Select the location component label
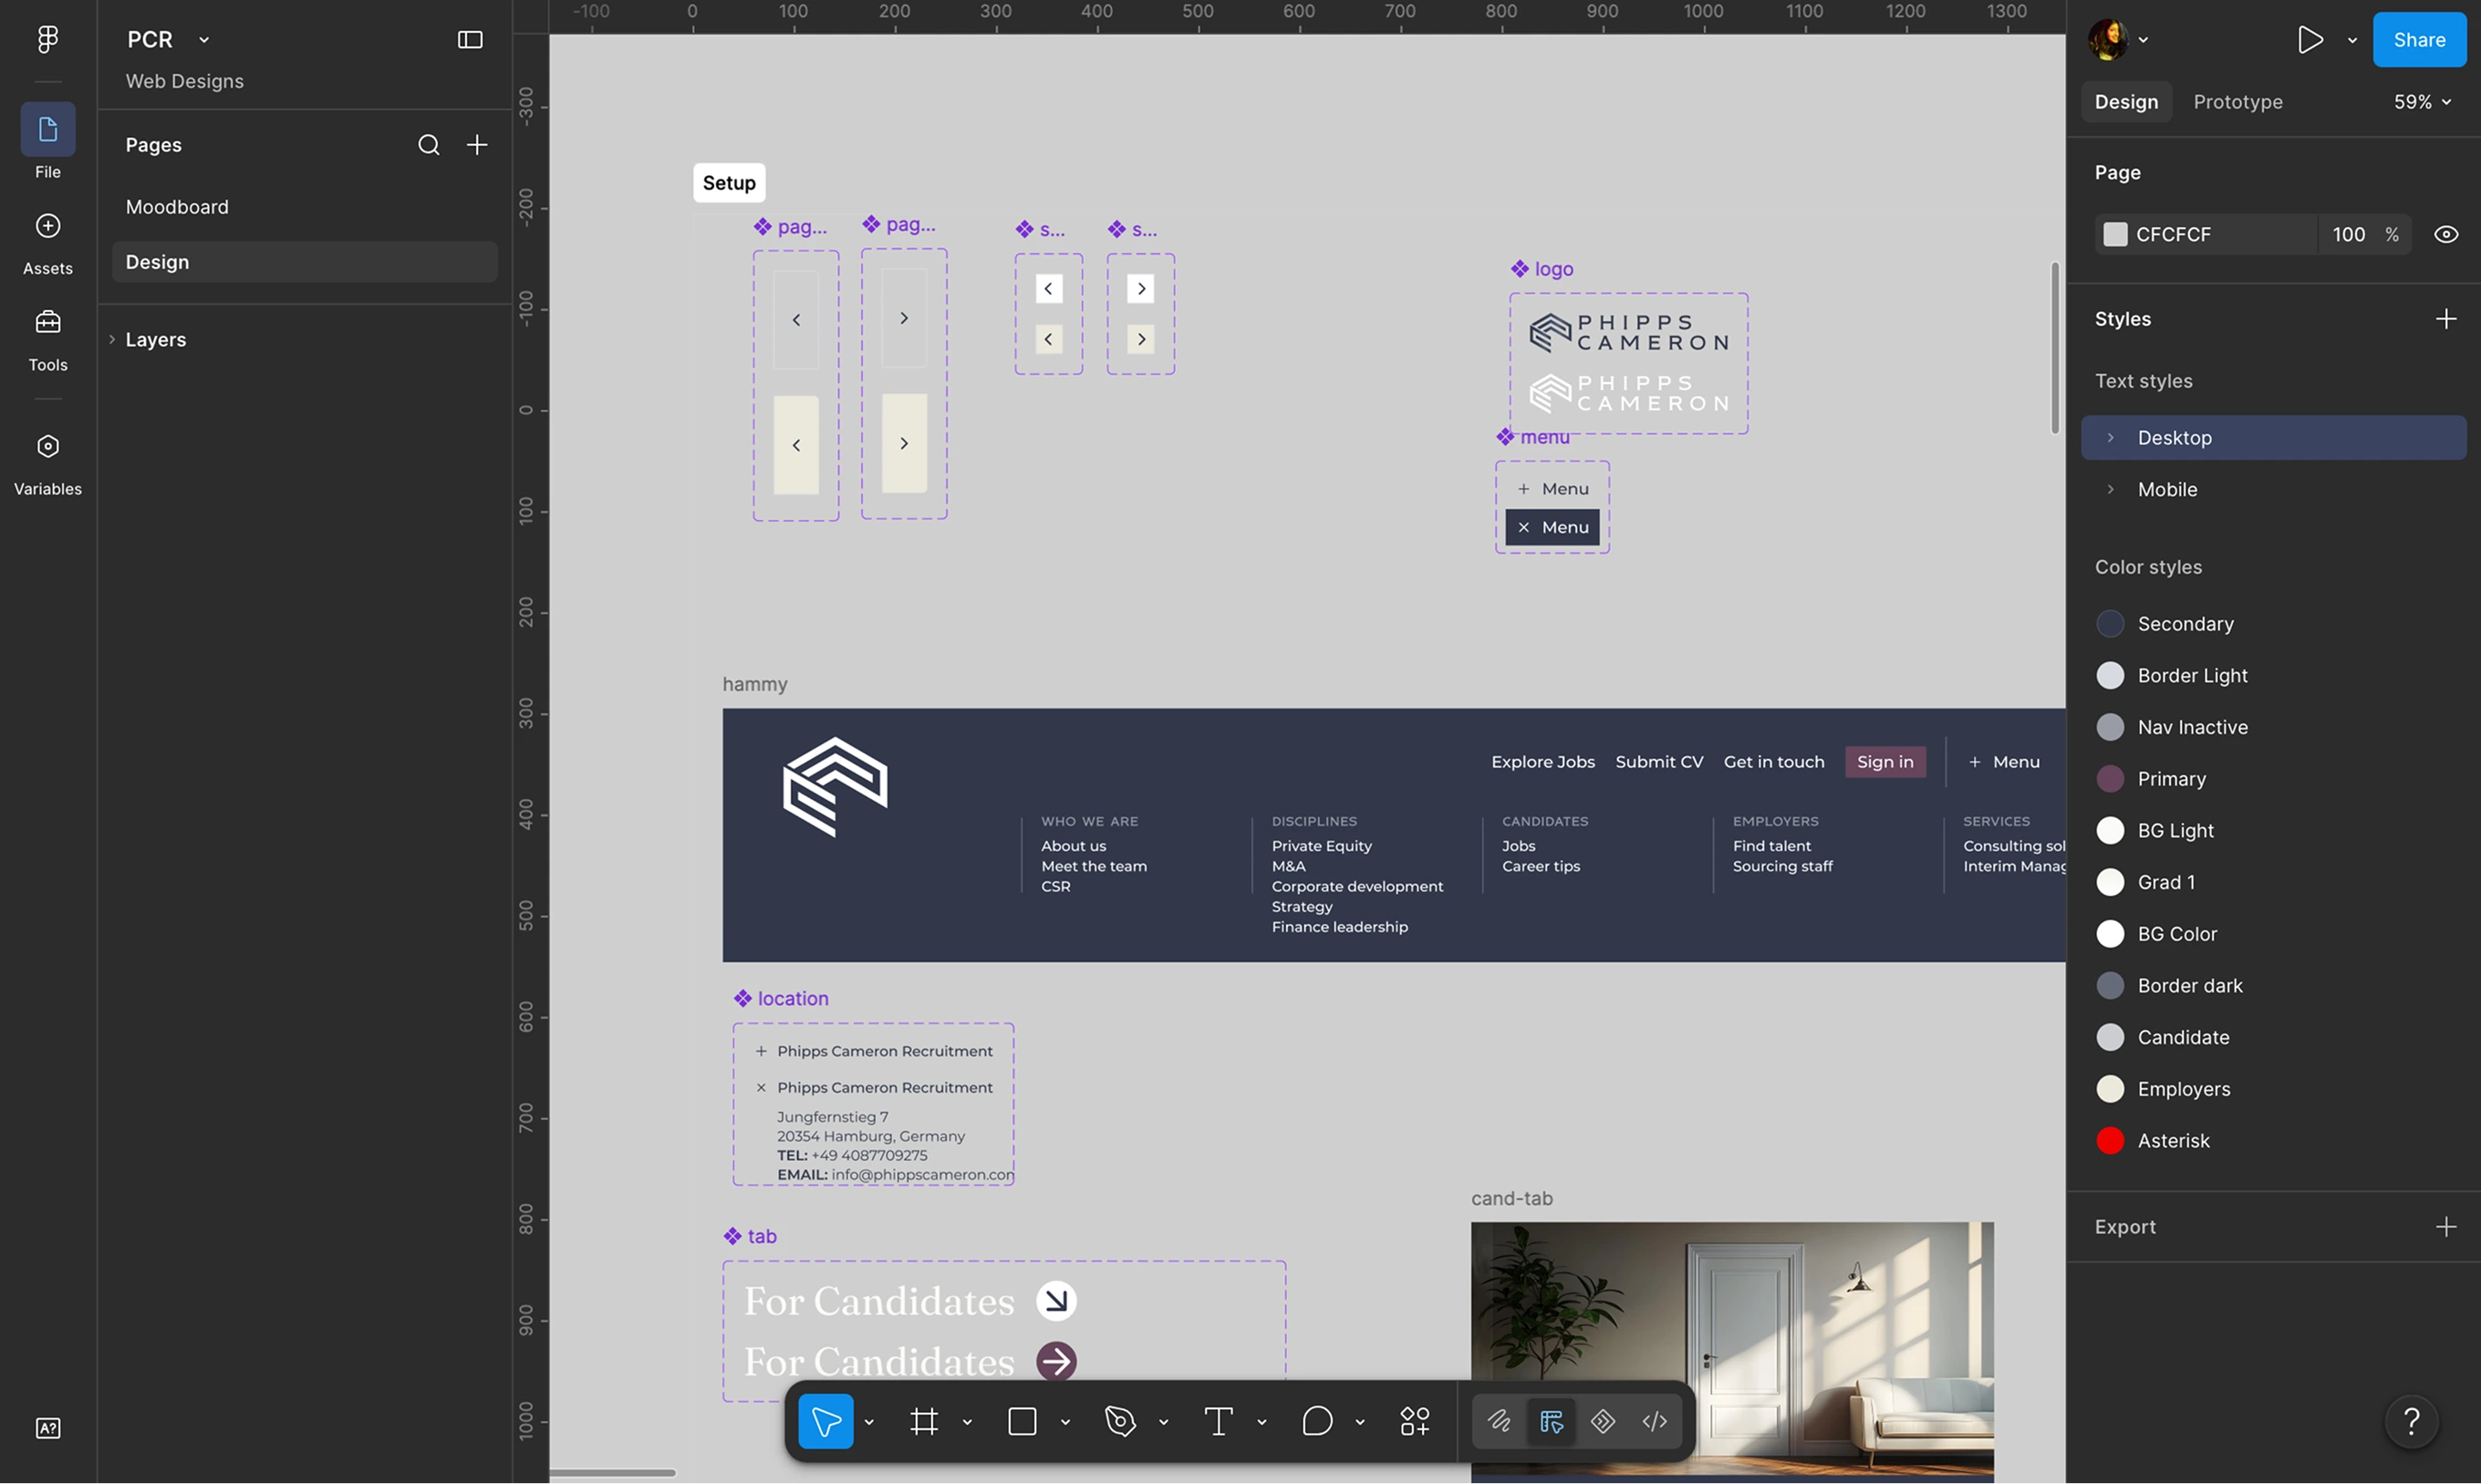Image resolution: width=2481 pixels, height=1484 pixels. click(x=780, y=998)
